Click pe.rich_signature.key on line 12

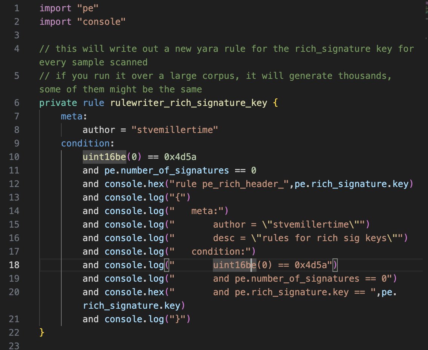[352, 184]
